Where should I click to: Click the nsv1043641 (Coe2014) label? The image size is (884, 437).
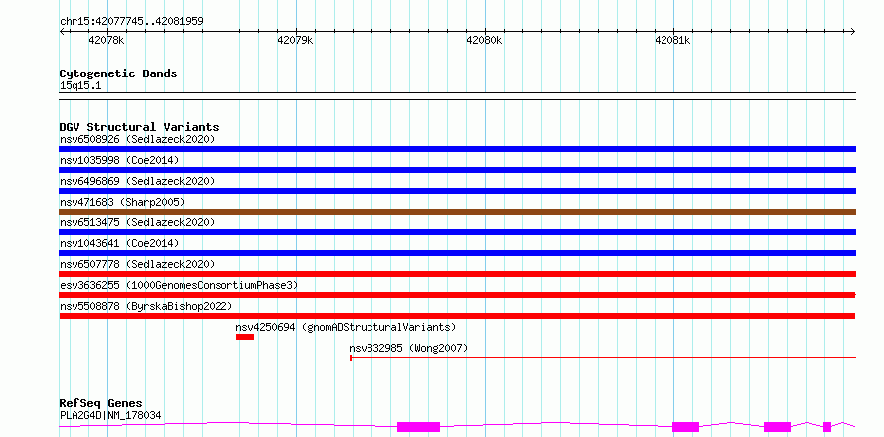pyautogui.click(x=119, y=243)
